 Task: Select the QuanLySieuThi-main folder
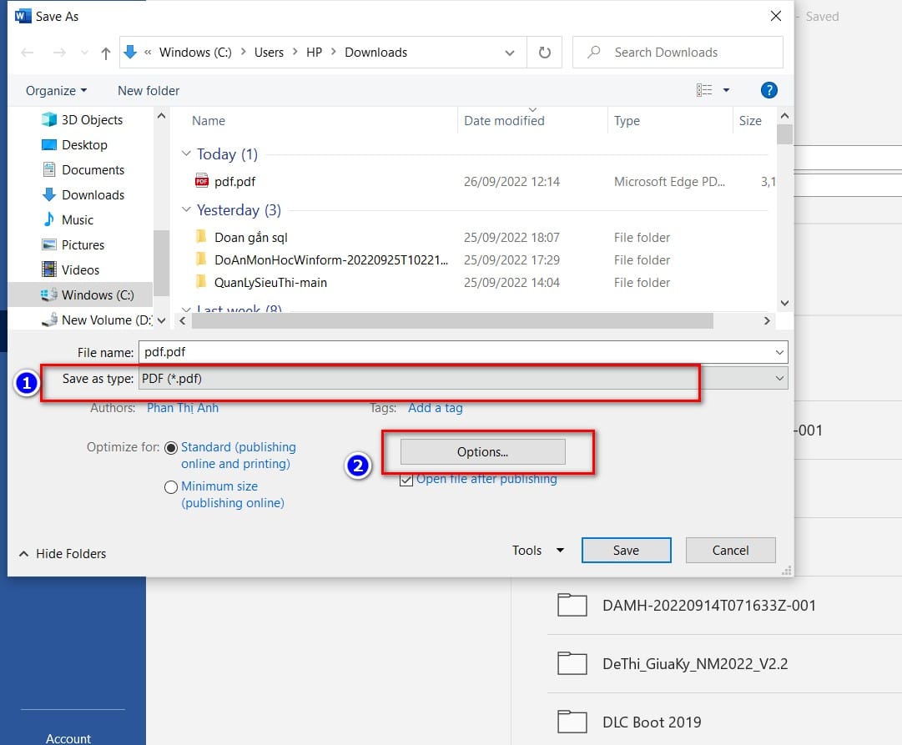(270, 283)
